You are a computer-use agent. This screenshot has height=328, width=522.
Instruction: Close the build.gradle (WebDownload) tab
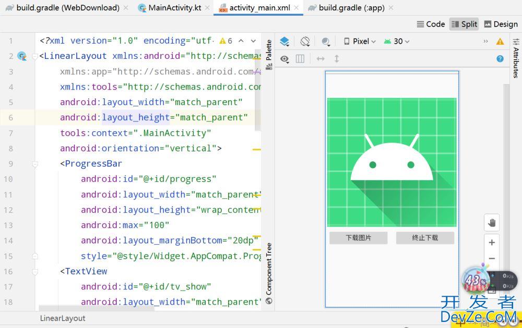point(126,8)
